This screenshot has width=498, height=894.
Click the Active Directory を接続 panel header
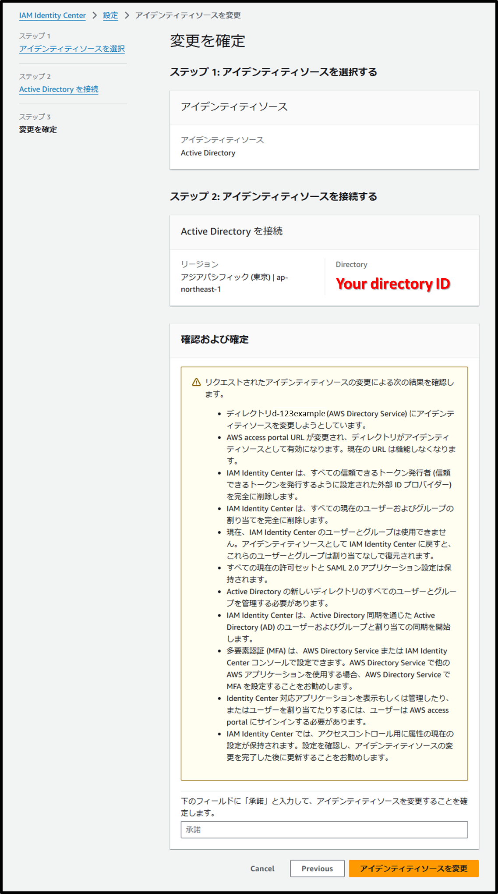click(x=232, y=231)
